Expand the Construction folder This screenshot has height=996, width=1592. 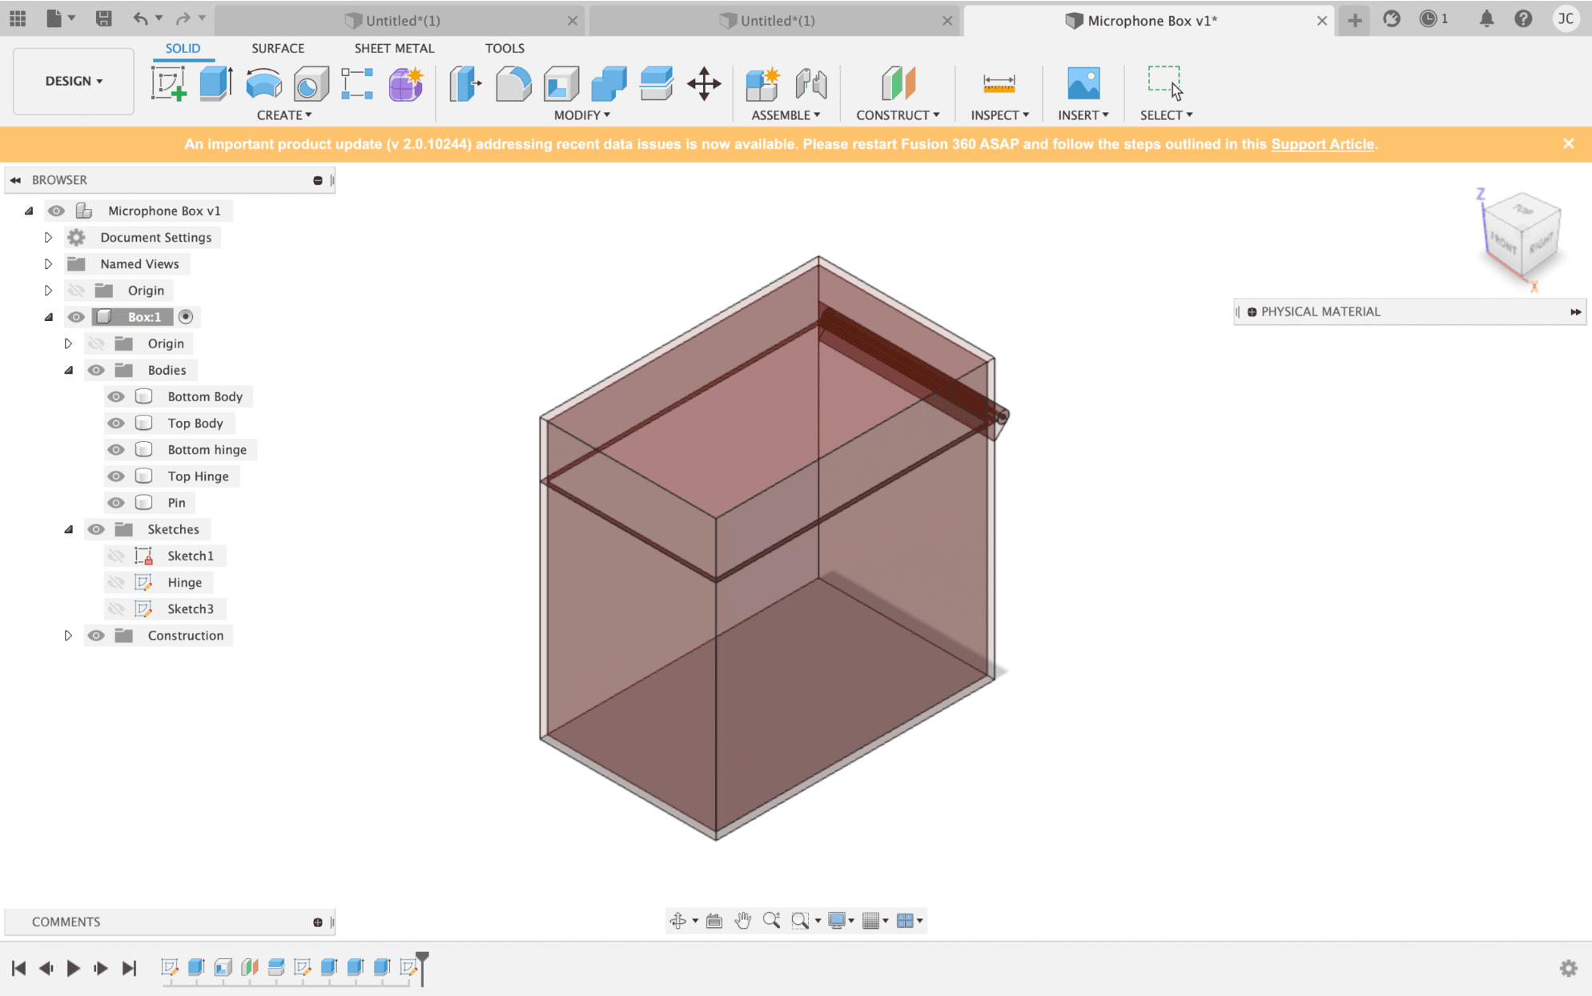68,636
